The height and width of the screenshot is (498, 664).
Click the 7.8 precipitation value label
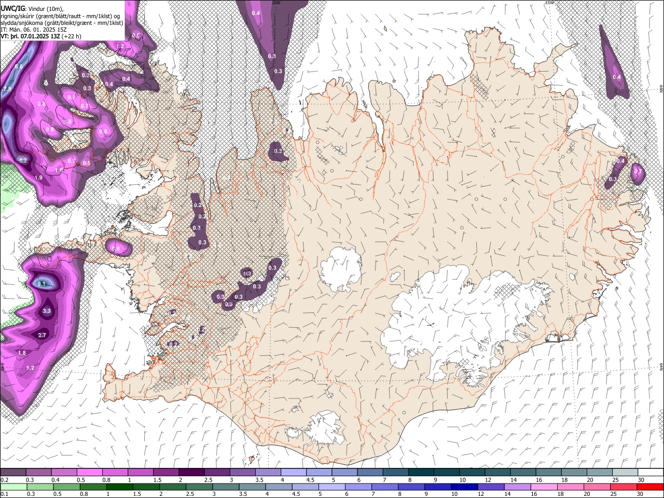coord(7,89)
